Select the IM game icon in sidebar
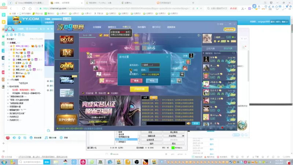The height and width of the screenshot is (165, 293). tap(67, 53)
